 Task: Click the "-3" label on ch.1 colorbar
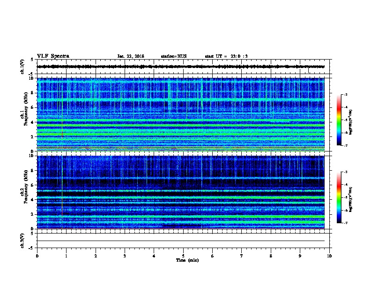click(x=346, y=95)
